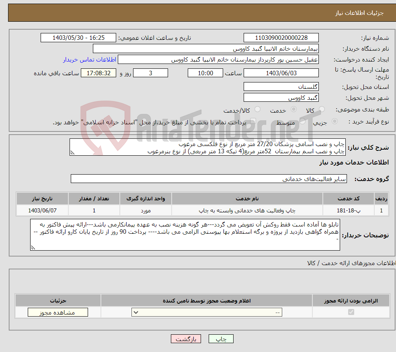Viewport: 396px width, 352px height.
Task: Click the اعلام وضعیت مجوز column header
Action: (x=207, y=301)
